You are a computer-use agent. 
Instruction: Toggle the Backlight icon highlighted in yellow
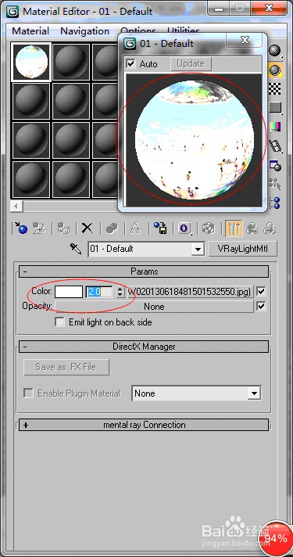(x=275, y=70)
